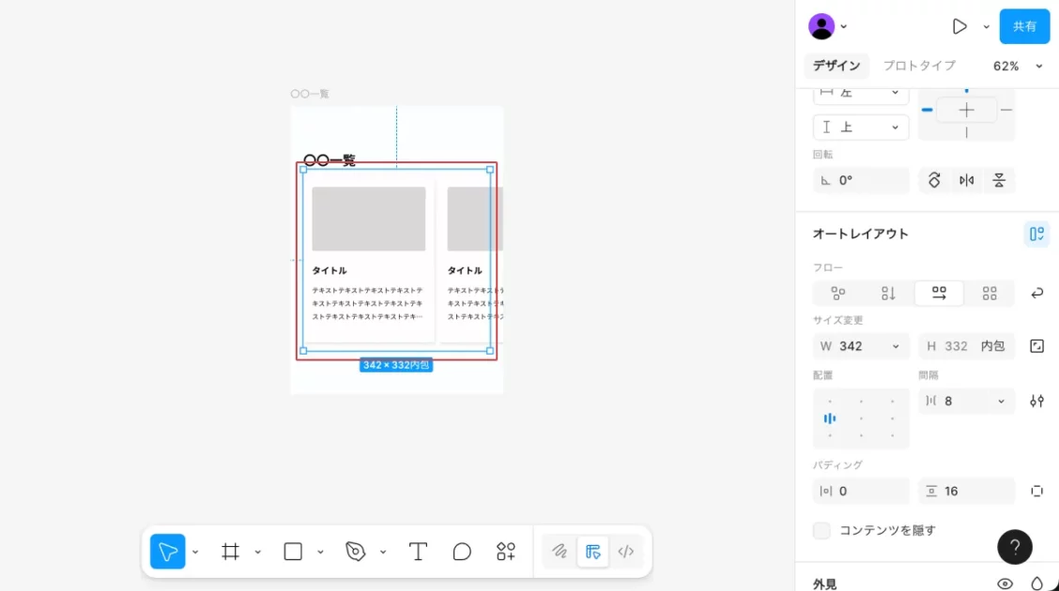This screenshot has width=1059, height=591.
Task: Select the Move tool in the toolbar
Action: tap(168, 552)
